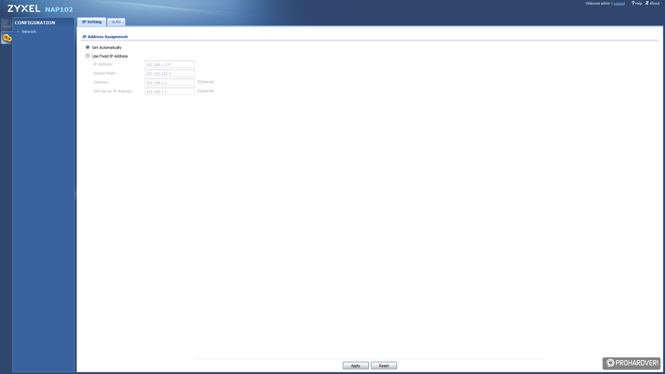The height and width of the screenshot is (374, 665).
Task: Click the (Optional) note beside DNS Server
Action: pos(205,91)
